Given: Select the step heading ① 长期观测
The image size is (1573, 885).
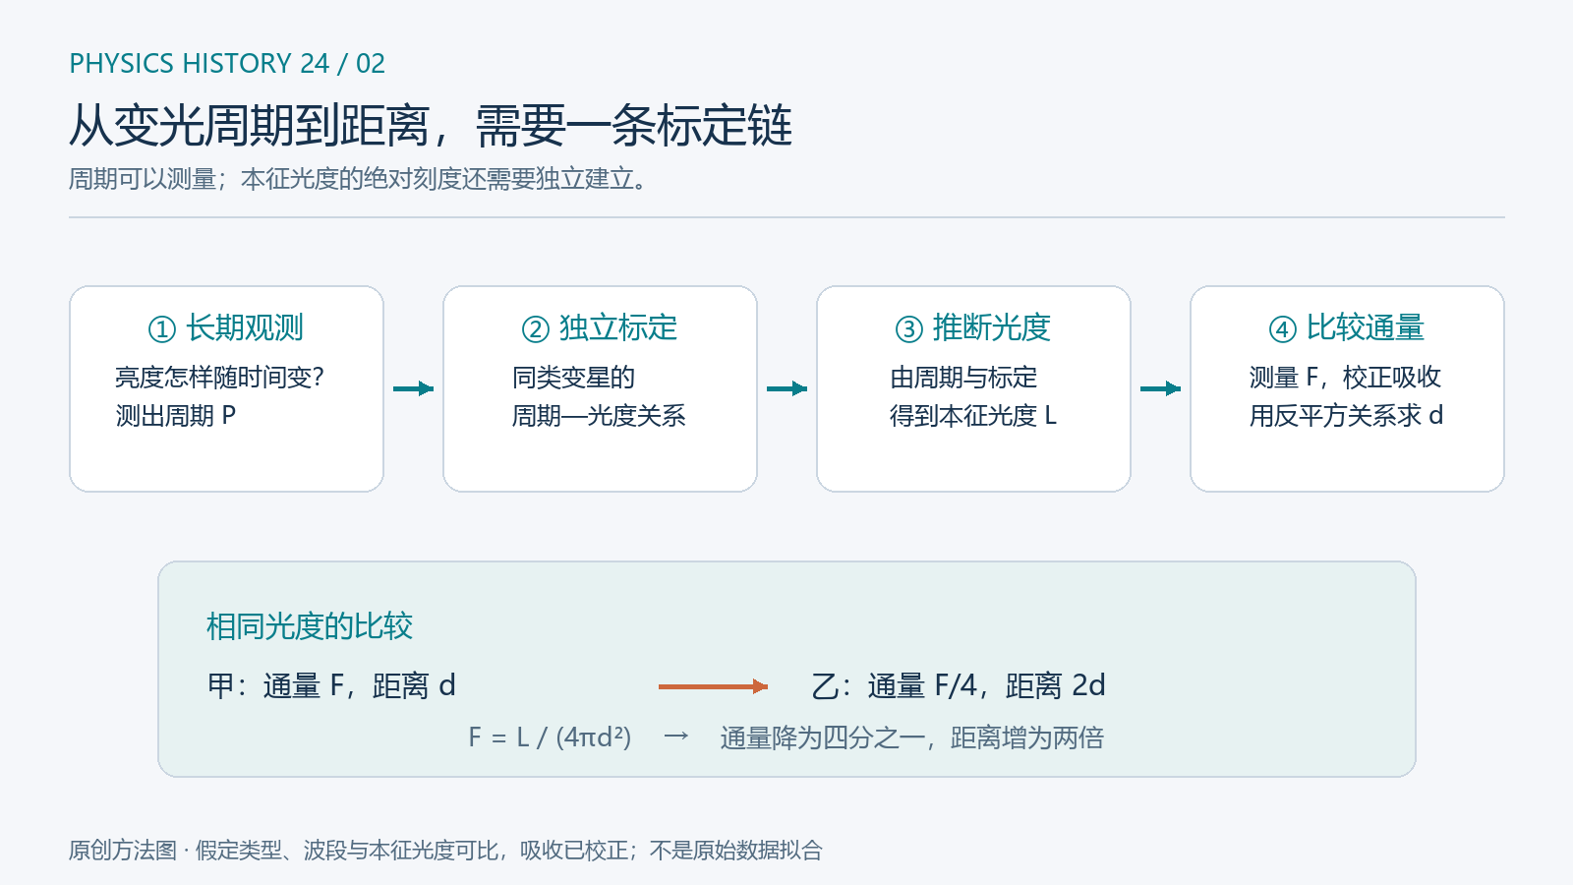Looking at the screenshot, I should tap(226, 327).
